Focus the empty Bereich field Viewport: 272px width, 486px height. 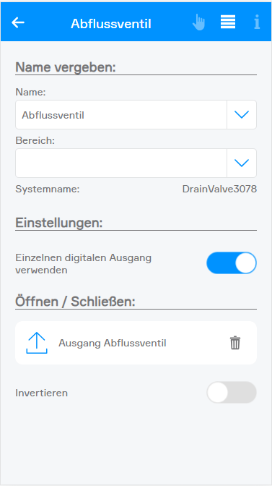tap(121, 163)
